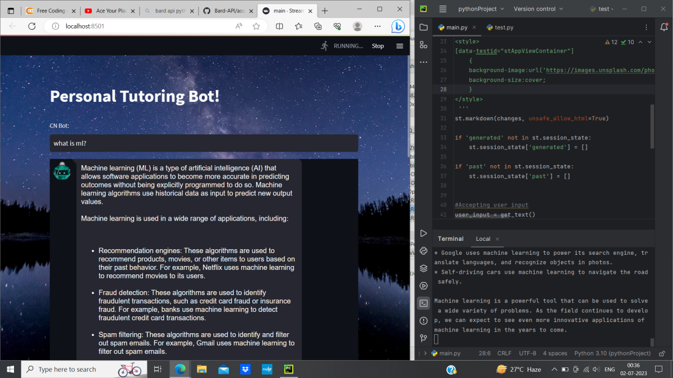
Task: Open the Project folder tool window
Action: pyautogui.click(x=423, y=27)
